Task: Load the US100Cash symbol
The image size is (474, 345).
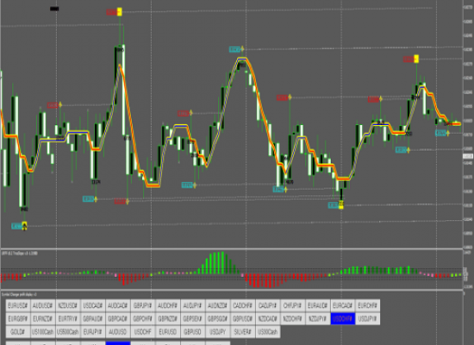Action: (x=43, y=332)
